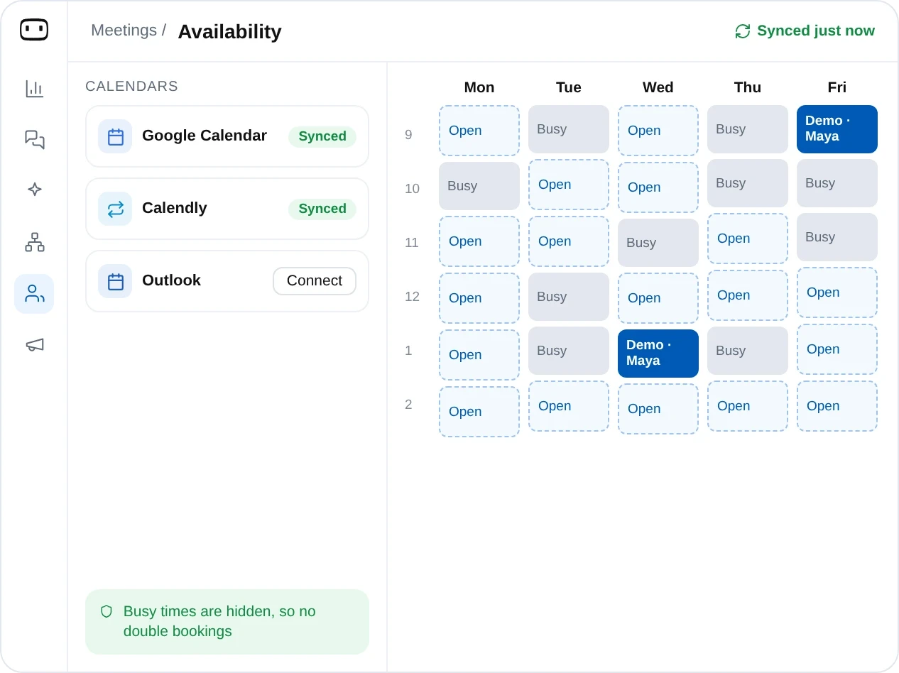Viewport: 899px width, 673px height.
Task: Select the people contacts sidebar icon
Action: tap(34, 294)
